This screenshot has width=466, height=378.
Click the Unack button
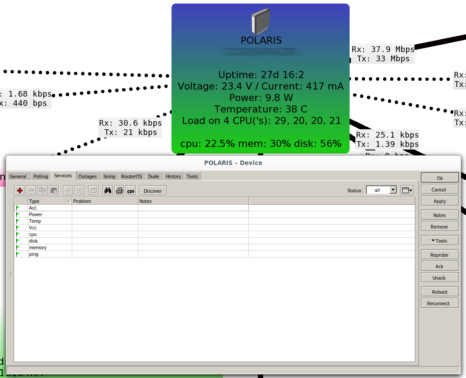tap(440, 278)
